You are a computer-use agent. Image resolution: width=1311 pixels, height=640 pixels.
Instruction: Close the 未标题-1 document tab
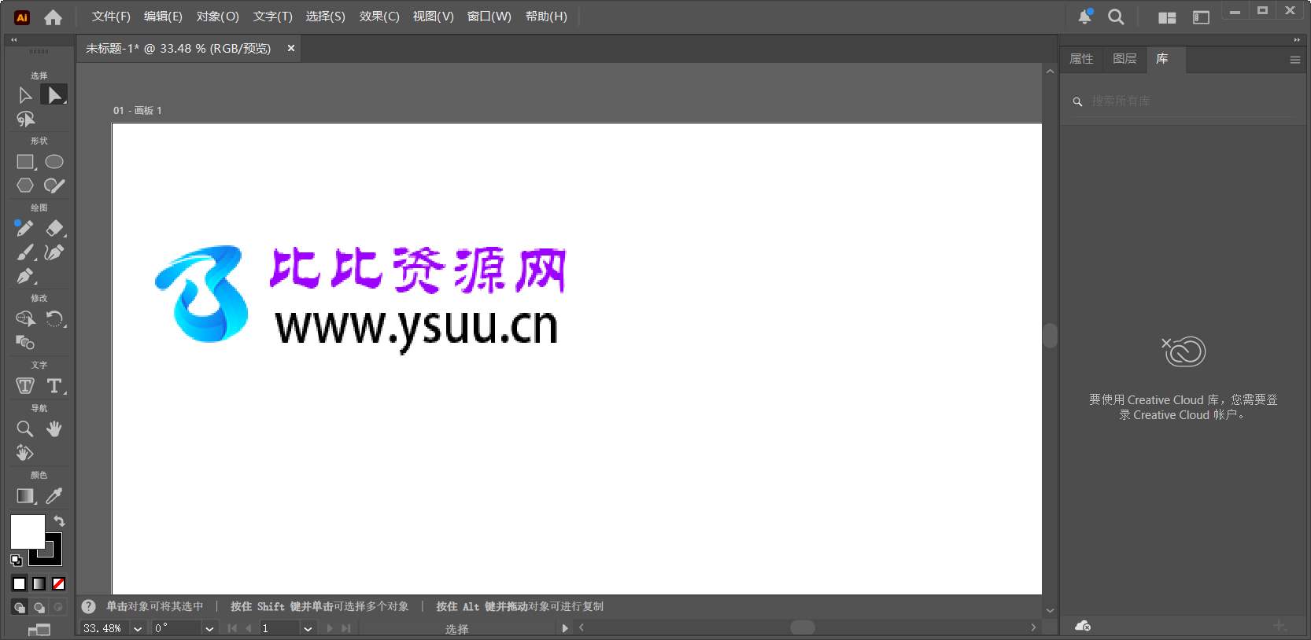pyautogui.click(x=291, y=49)
